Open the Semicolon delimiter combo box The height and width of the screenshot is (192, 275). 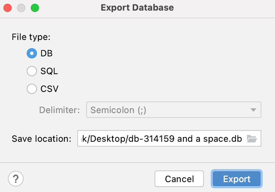(168, 110)
